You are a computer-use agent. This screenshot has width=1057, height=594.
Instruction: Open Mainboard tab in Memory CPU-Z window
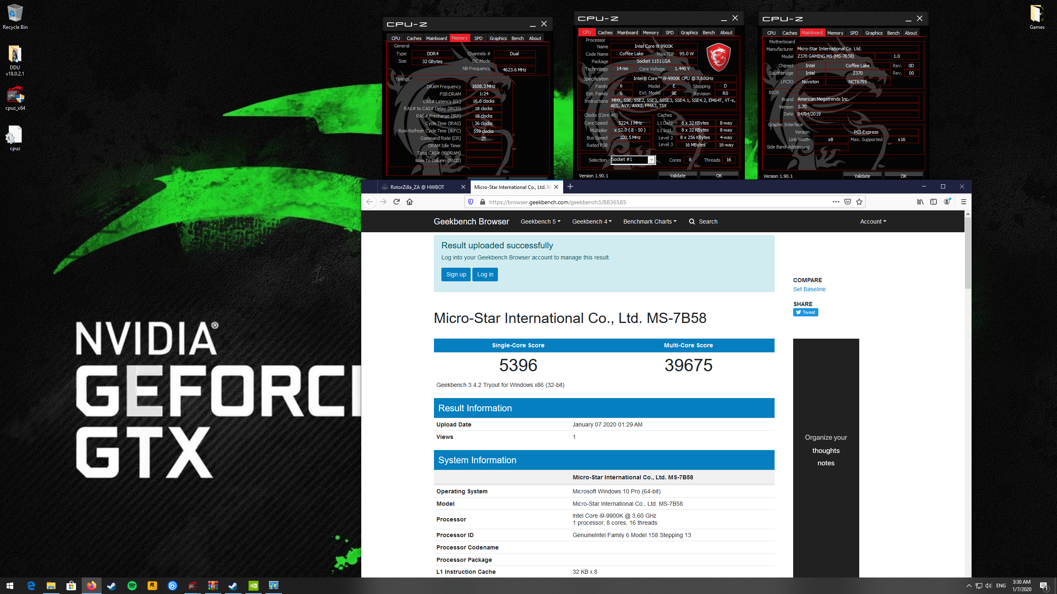coord(436,38)
